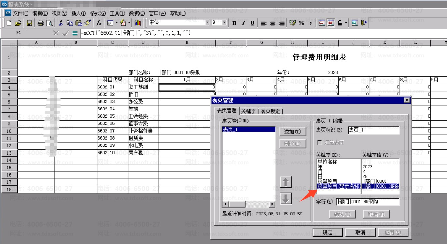The height and width of the screenshot is (244, 447).
Task: Expand the lock icon dropdown arrow
Action: pos(346,23)
